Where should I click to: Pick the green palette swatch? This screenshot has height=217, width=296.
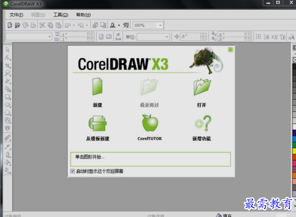point(294,145)
